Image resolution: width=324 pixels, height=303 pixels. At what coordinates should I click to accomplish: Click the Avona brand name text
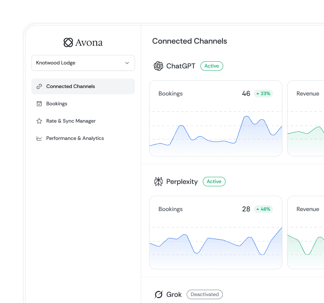[x=89, y=42]
